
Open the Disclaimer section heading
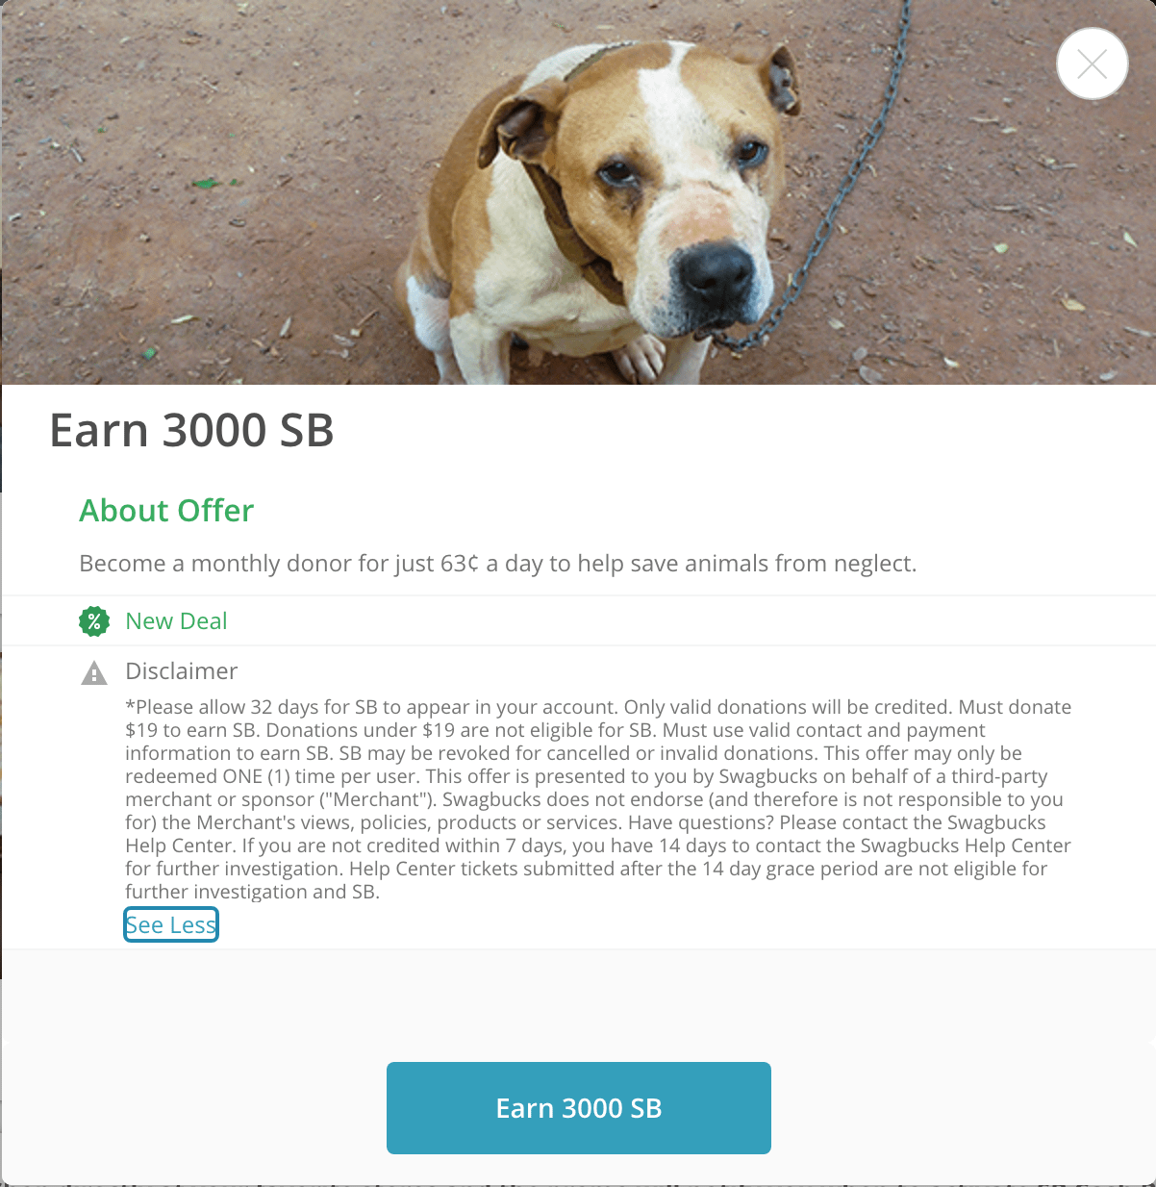point(183,671)
